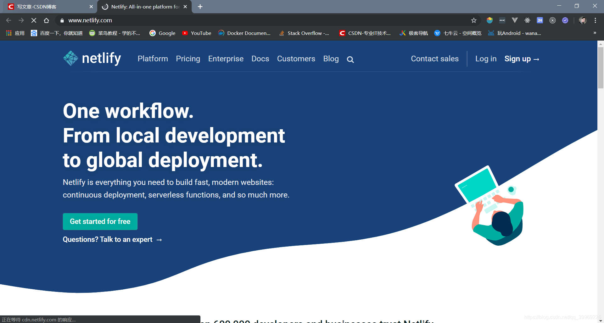Image resolution: width=604 pixels, height=323 pixels.
Task: Navigate back using the back arrow
Action: [8, 20]
